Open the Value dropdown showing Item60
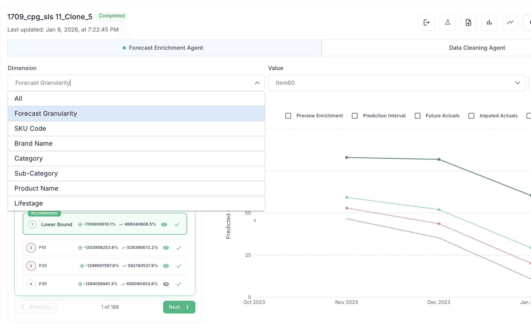The image size is (531, 324). 517,83
